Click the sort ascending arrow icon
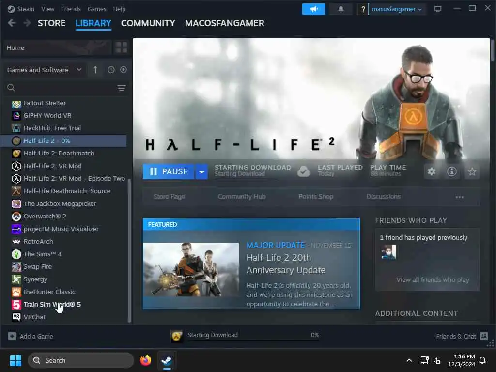The width and height of the screenshot is (496, 372). (95, 70)
